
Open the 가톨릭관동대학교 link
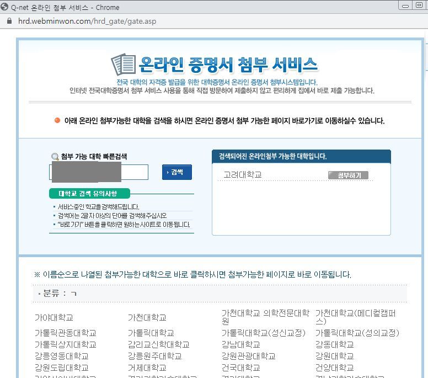point(65,333)
